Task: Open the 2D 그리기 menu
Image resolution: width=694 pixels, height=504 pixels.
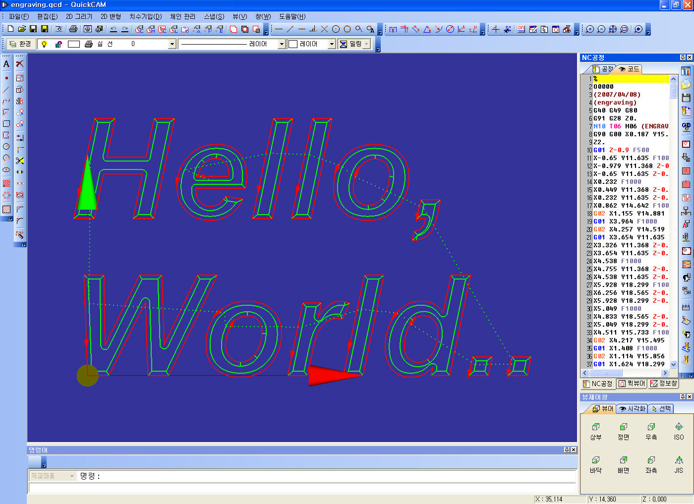Action: (79, 16)
